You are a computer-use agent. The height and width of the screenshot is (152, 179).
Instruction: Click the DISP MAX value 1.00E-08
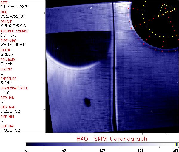(10, 130)
